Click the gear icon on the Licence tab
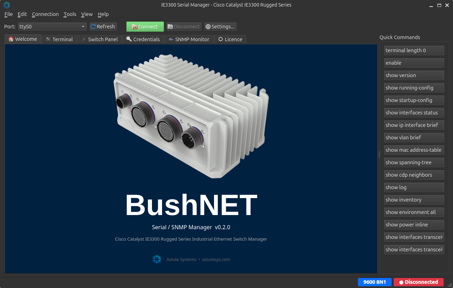Image resolution: width=453 pixels, height=288 pixels. pos(221,39)
